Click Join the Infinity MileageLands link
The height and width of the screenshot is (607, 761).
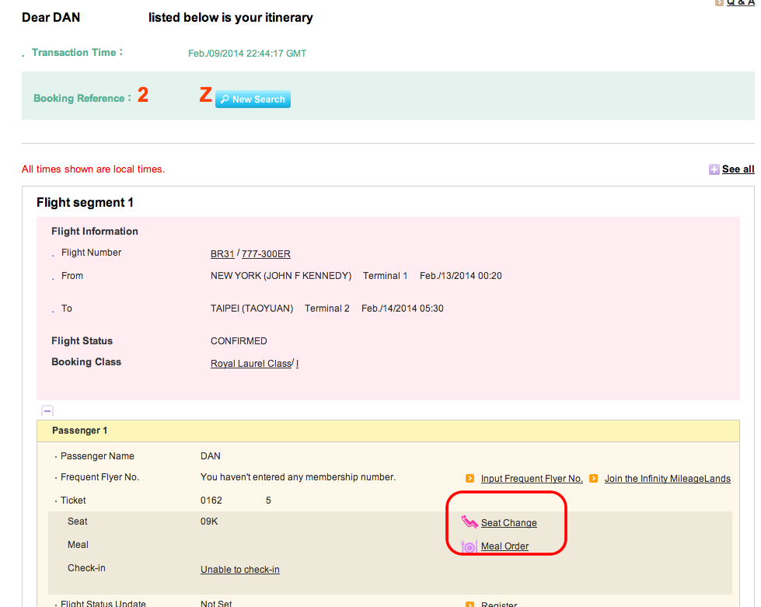point(667,479)
